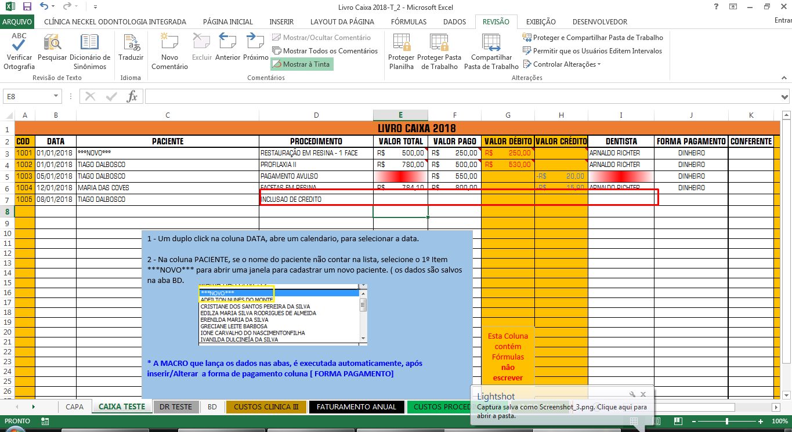Click the macro record icon in status bar
Screen dimensions: 792x432
pyautogui.click(x=45, y=422)
